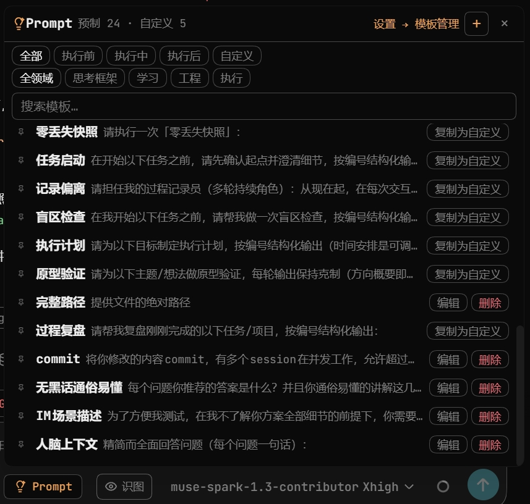The width and height of the screenshot is (530, 504).
Task: Select the 执行 domain filter
Action: (x=231, y=78)
